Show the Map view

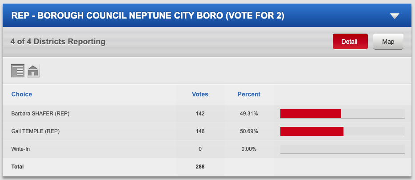[x=388, y=42]
